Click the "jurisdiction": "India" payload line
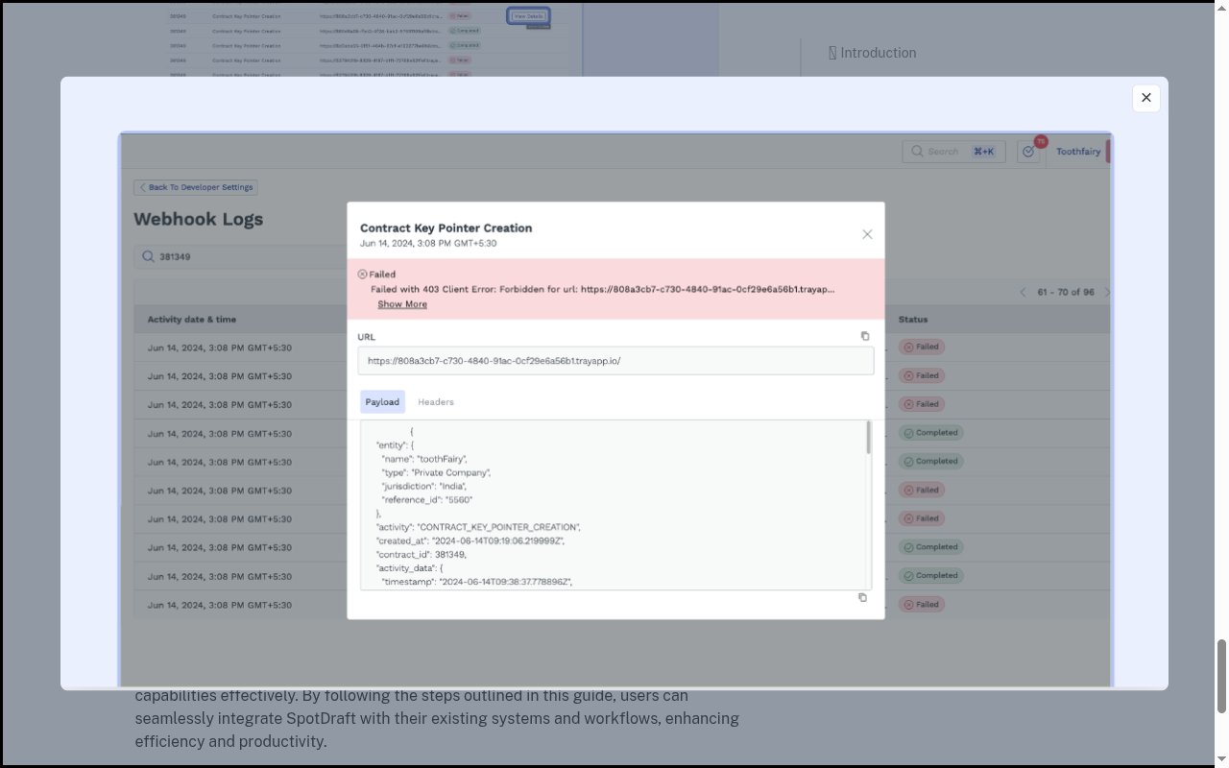 [424, 486]
